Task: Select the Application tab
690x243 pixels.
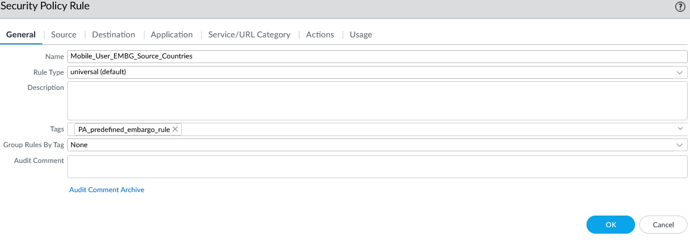Action: coord(171,34)
